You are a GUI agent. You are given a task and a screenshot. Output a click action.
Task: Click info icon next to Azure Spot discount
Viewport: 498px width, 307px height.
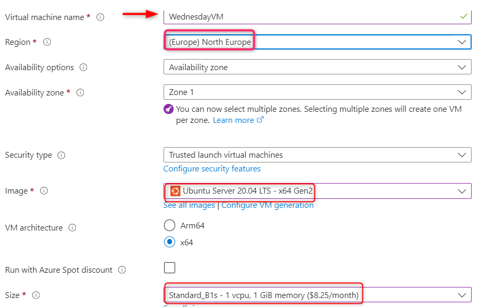point(122,270)
